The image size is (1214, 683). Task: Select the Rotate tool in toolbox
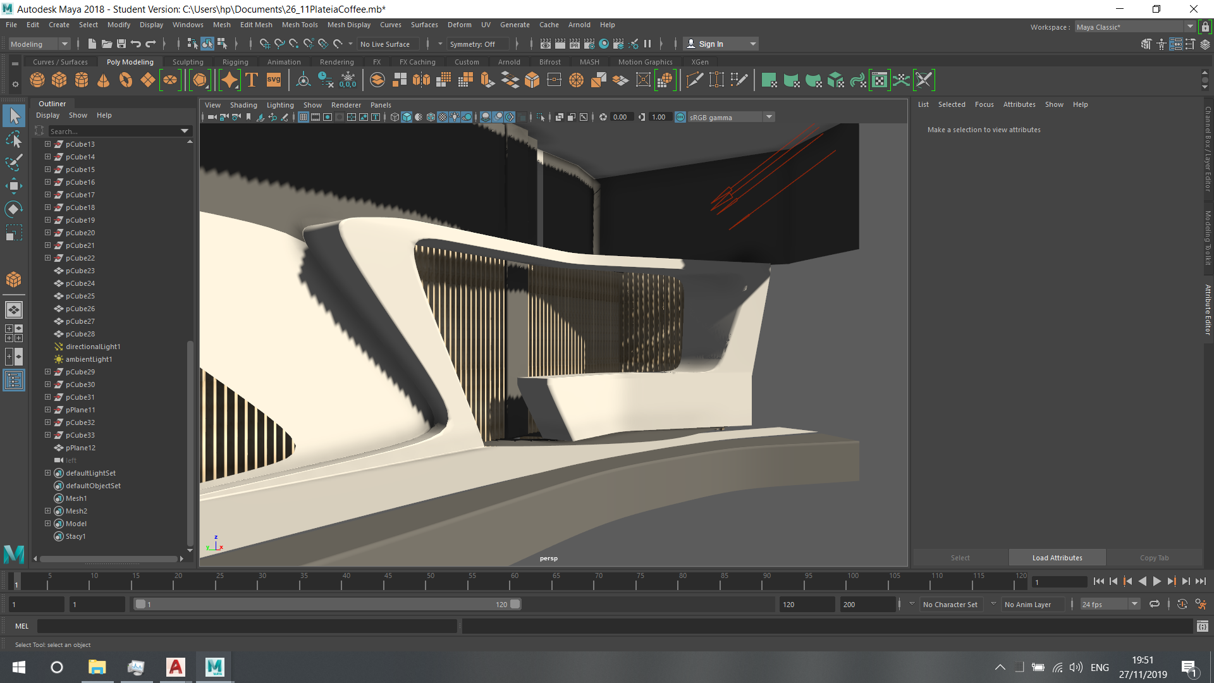(14, 209)
